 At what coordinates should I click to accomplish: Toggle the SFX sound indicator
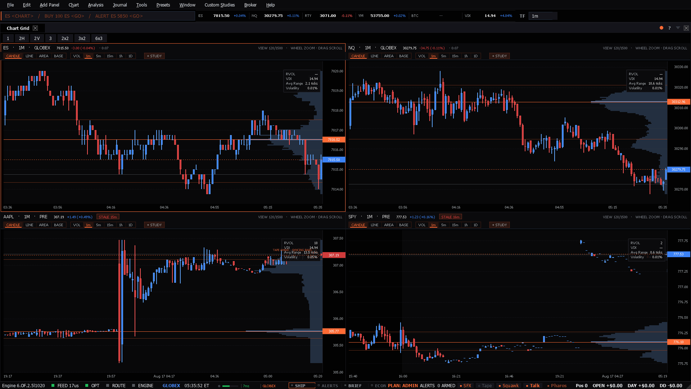click(x=465, y=385)
